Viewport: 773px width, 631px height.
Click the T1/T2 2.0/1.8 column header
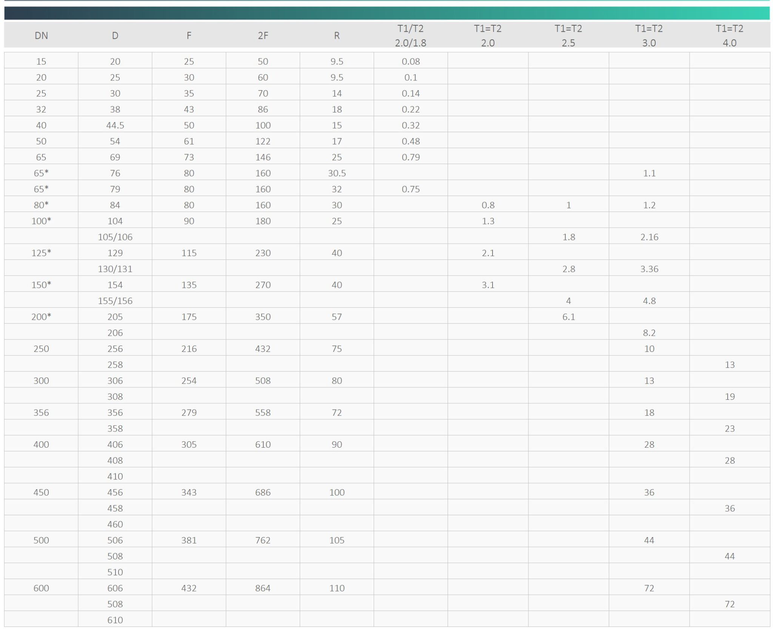click(411, 35)
